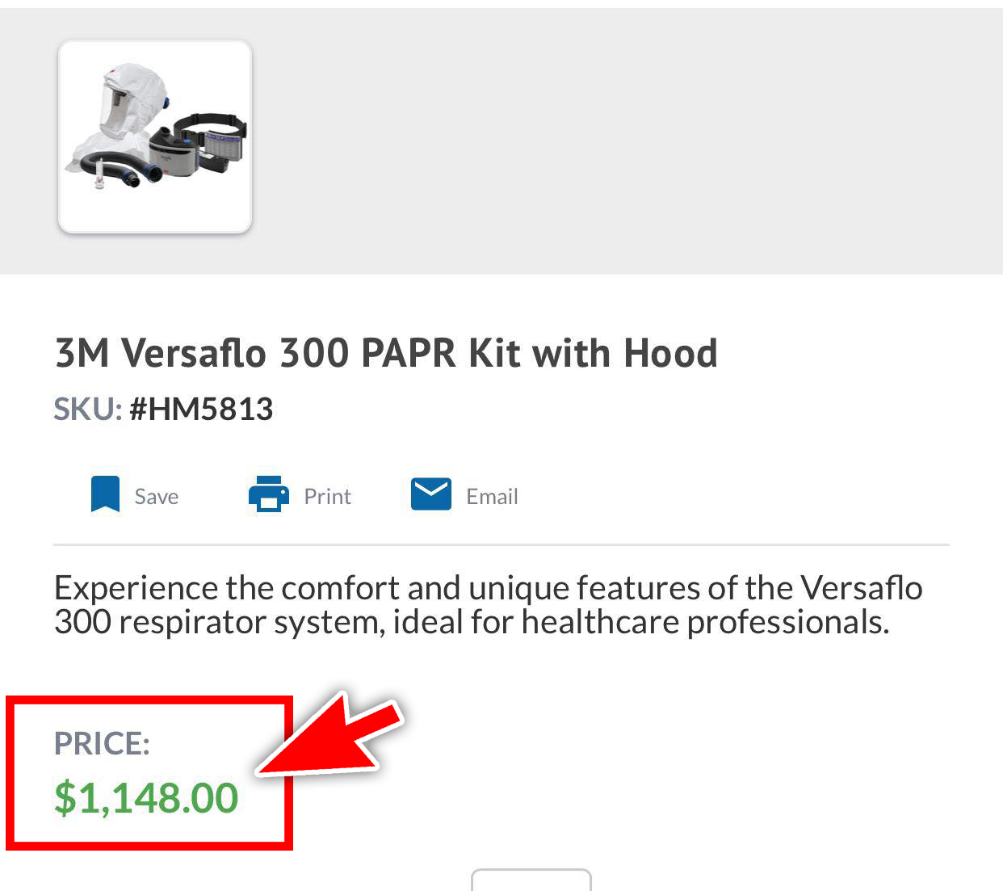Click the partially visible box at bottom
Image resolution: width=1003 pixels, height=891 pixels.
(x=531, y=880)
